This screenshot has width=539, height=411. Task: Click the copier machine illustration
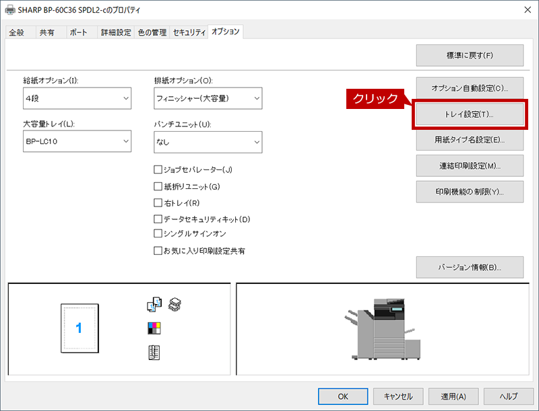[382, 328]
